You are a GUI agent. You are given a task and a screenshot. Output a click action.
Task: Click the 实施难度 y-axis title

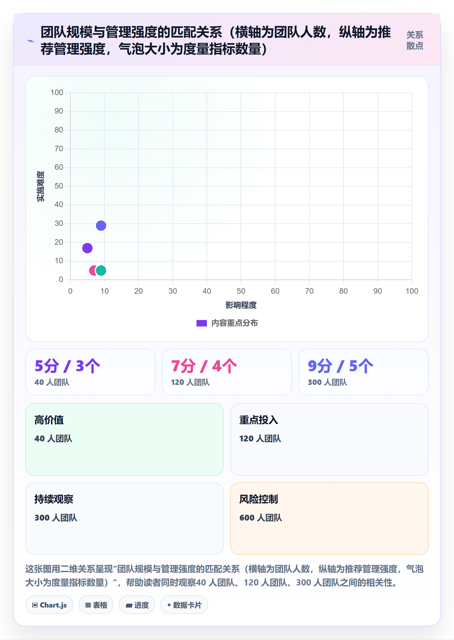(41, 186)
